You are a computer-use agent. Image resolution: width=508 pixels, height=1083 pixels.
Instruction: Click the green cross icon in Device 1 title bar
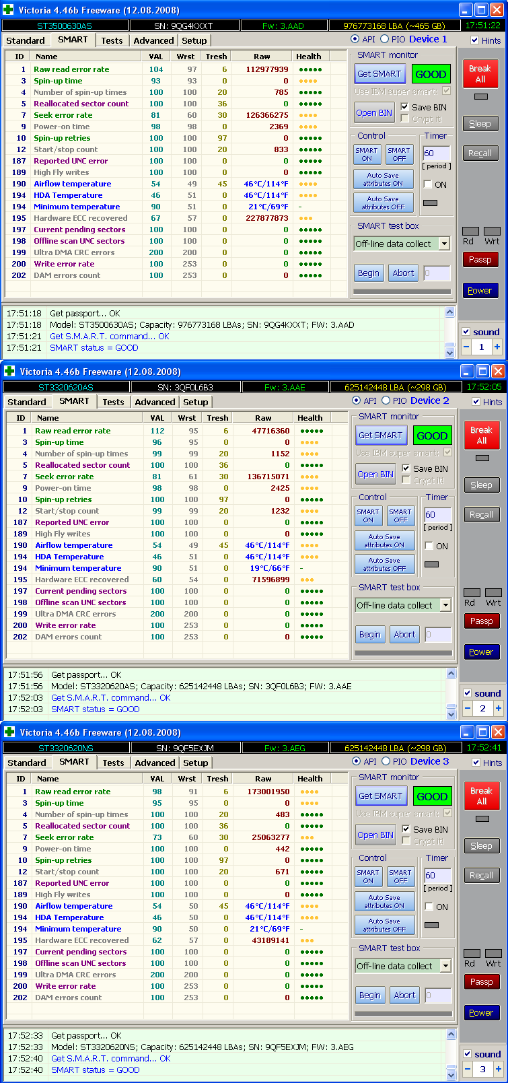click(8, 10)
